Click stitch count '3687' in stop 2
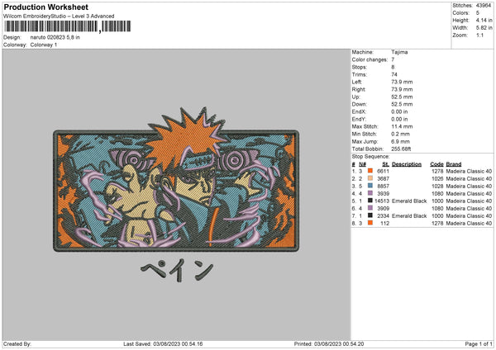Screen dimensions: 496x350 [x=383, y=179]
